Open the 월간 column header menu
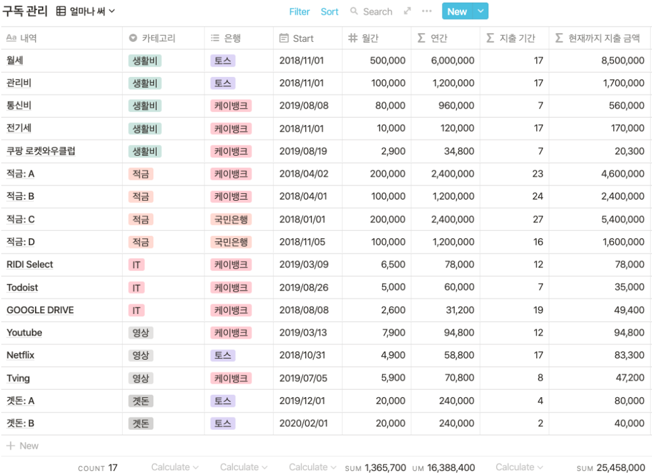Image resolution: width=652 pixels, height=476 pixels. [x=377, y=38]
